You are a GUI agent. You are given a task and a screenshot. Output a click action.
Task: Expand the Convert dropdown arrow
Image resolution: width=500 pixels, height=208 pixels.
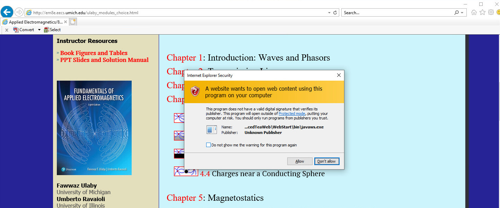[x=39, y=30]
